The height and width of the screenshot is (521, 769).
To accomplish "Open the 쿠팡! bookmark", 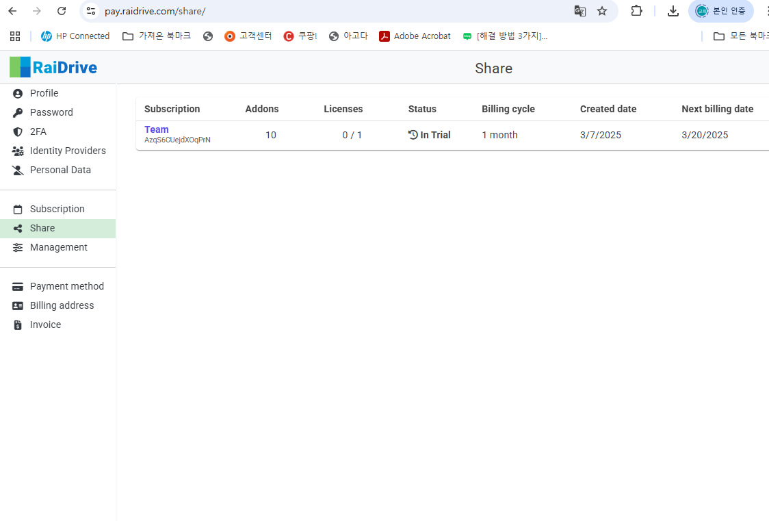I will click(300, 36).
